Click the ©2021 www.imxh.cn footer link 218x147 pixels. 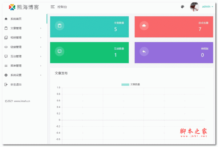coord(17,101)
